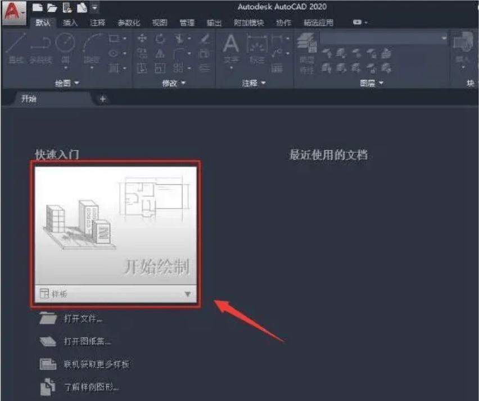Select the Fillet tool in Modify panel
The height and width of the screenshot is (401, 479).
(179, 53)
